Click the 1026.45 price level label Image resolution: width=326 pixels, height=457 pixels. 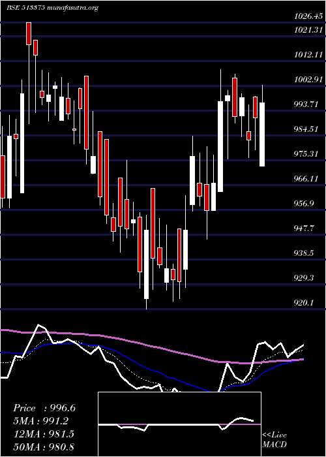(309, 16)
